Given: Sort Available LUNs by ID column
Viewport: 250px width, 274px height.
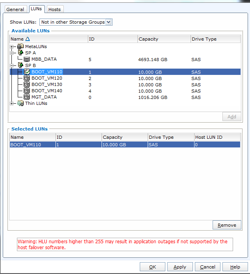Looking at the screenshot, I should (113, 39).
